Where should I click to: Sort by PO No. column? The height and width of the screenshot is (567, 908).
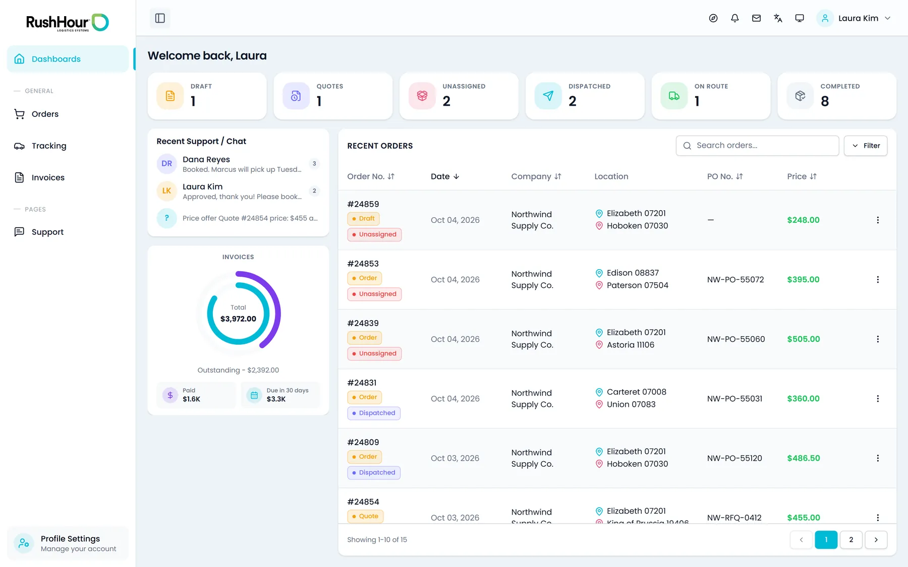[x=725, y=176]
